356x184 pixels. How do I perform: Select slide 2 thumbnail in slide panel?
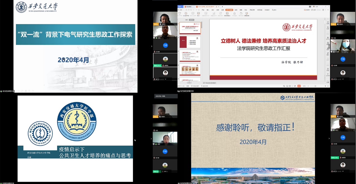tap(190, 42)
